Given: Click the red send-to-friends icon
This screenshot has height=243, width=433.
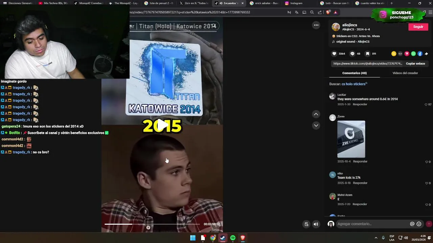Looking at the screenshot, I should pos(407,54).
